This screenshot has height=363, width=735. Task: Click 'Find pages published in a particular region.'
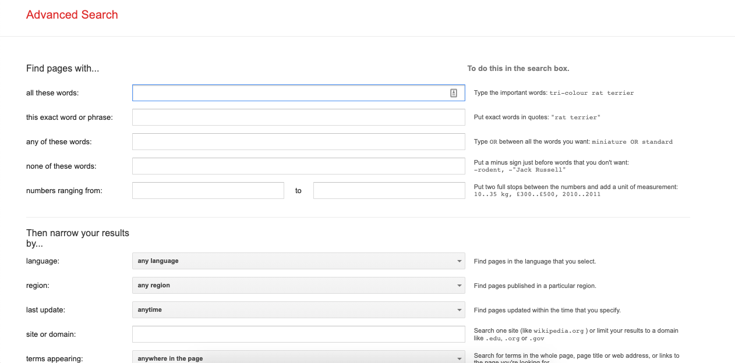pos(535,286)
